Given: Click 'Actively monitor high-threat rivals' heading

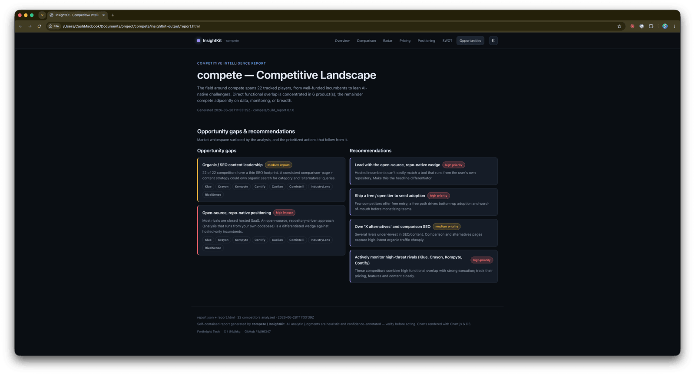Looking at the screenshot, I should [x=408, y=260].
